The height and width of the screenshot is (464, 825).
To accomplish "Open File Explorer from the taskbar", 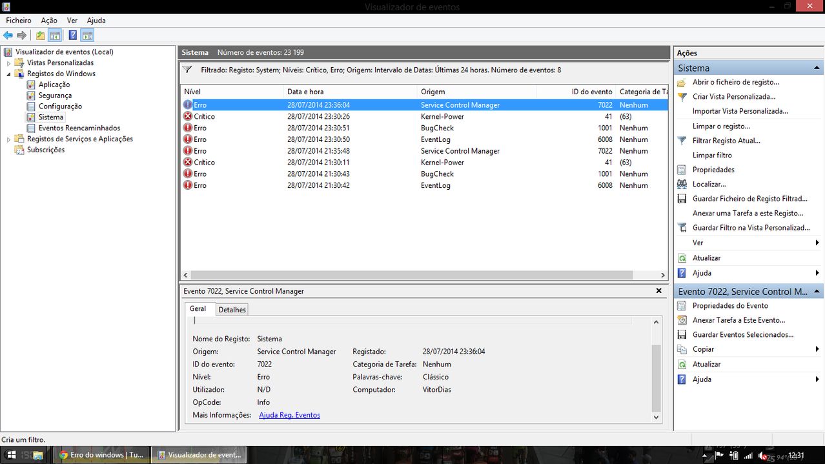I will (x=38, y=455).
